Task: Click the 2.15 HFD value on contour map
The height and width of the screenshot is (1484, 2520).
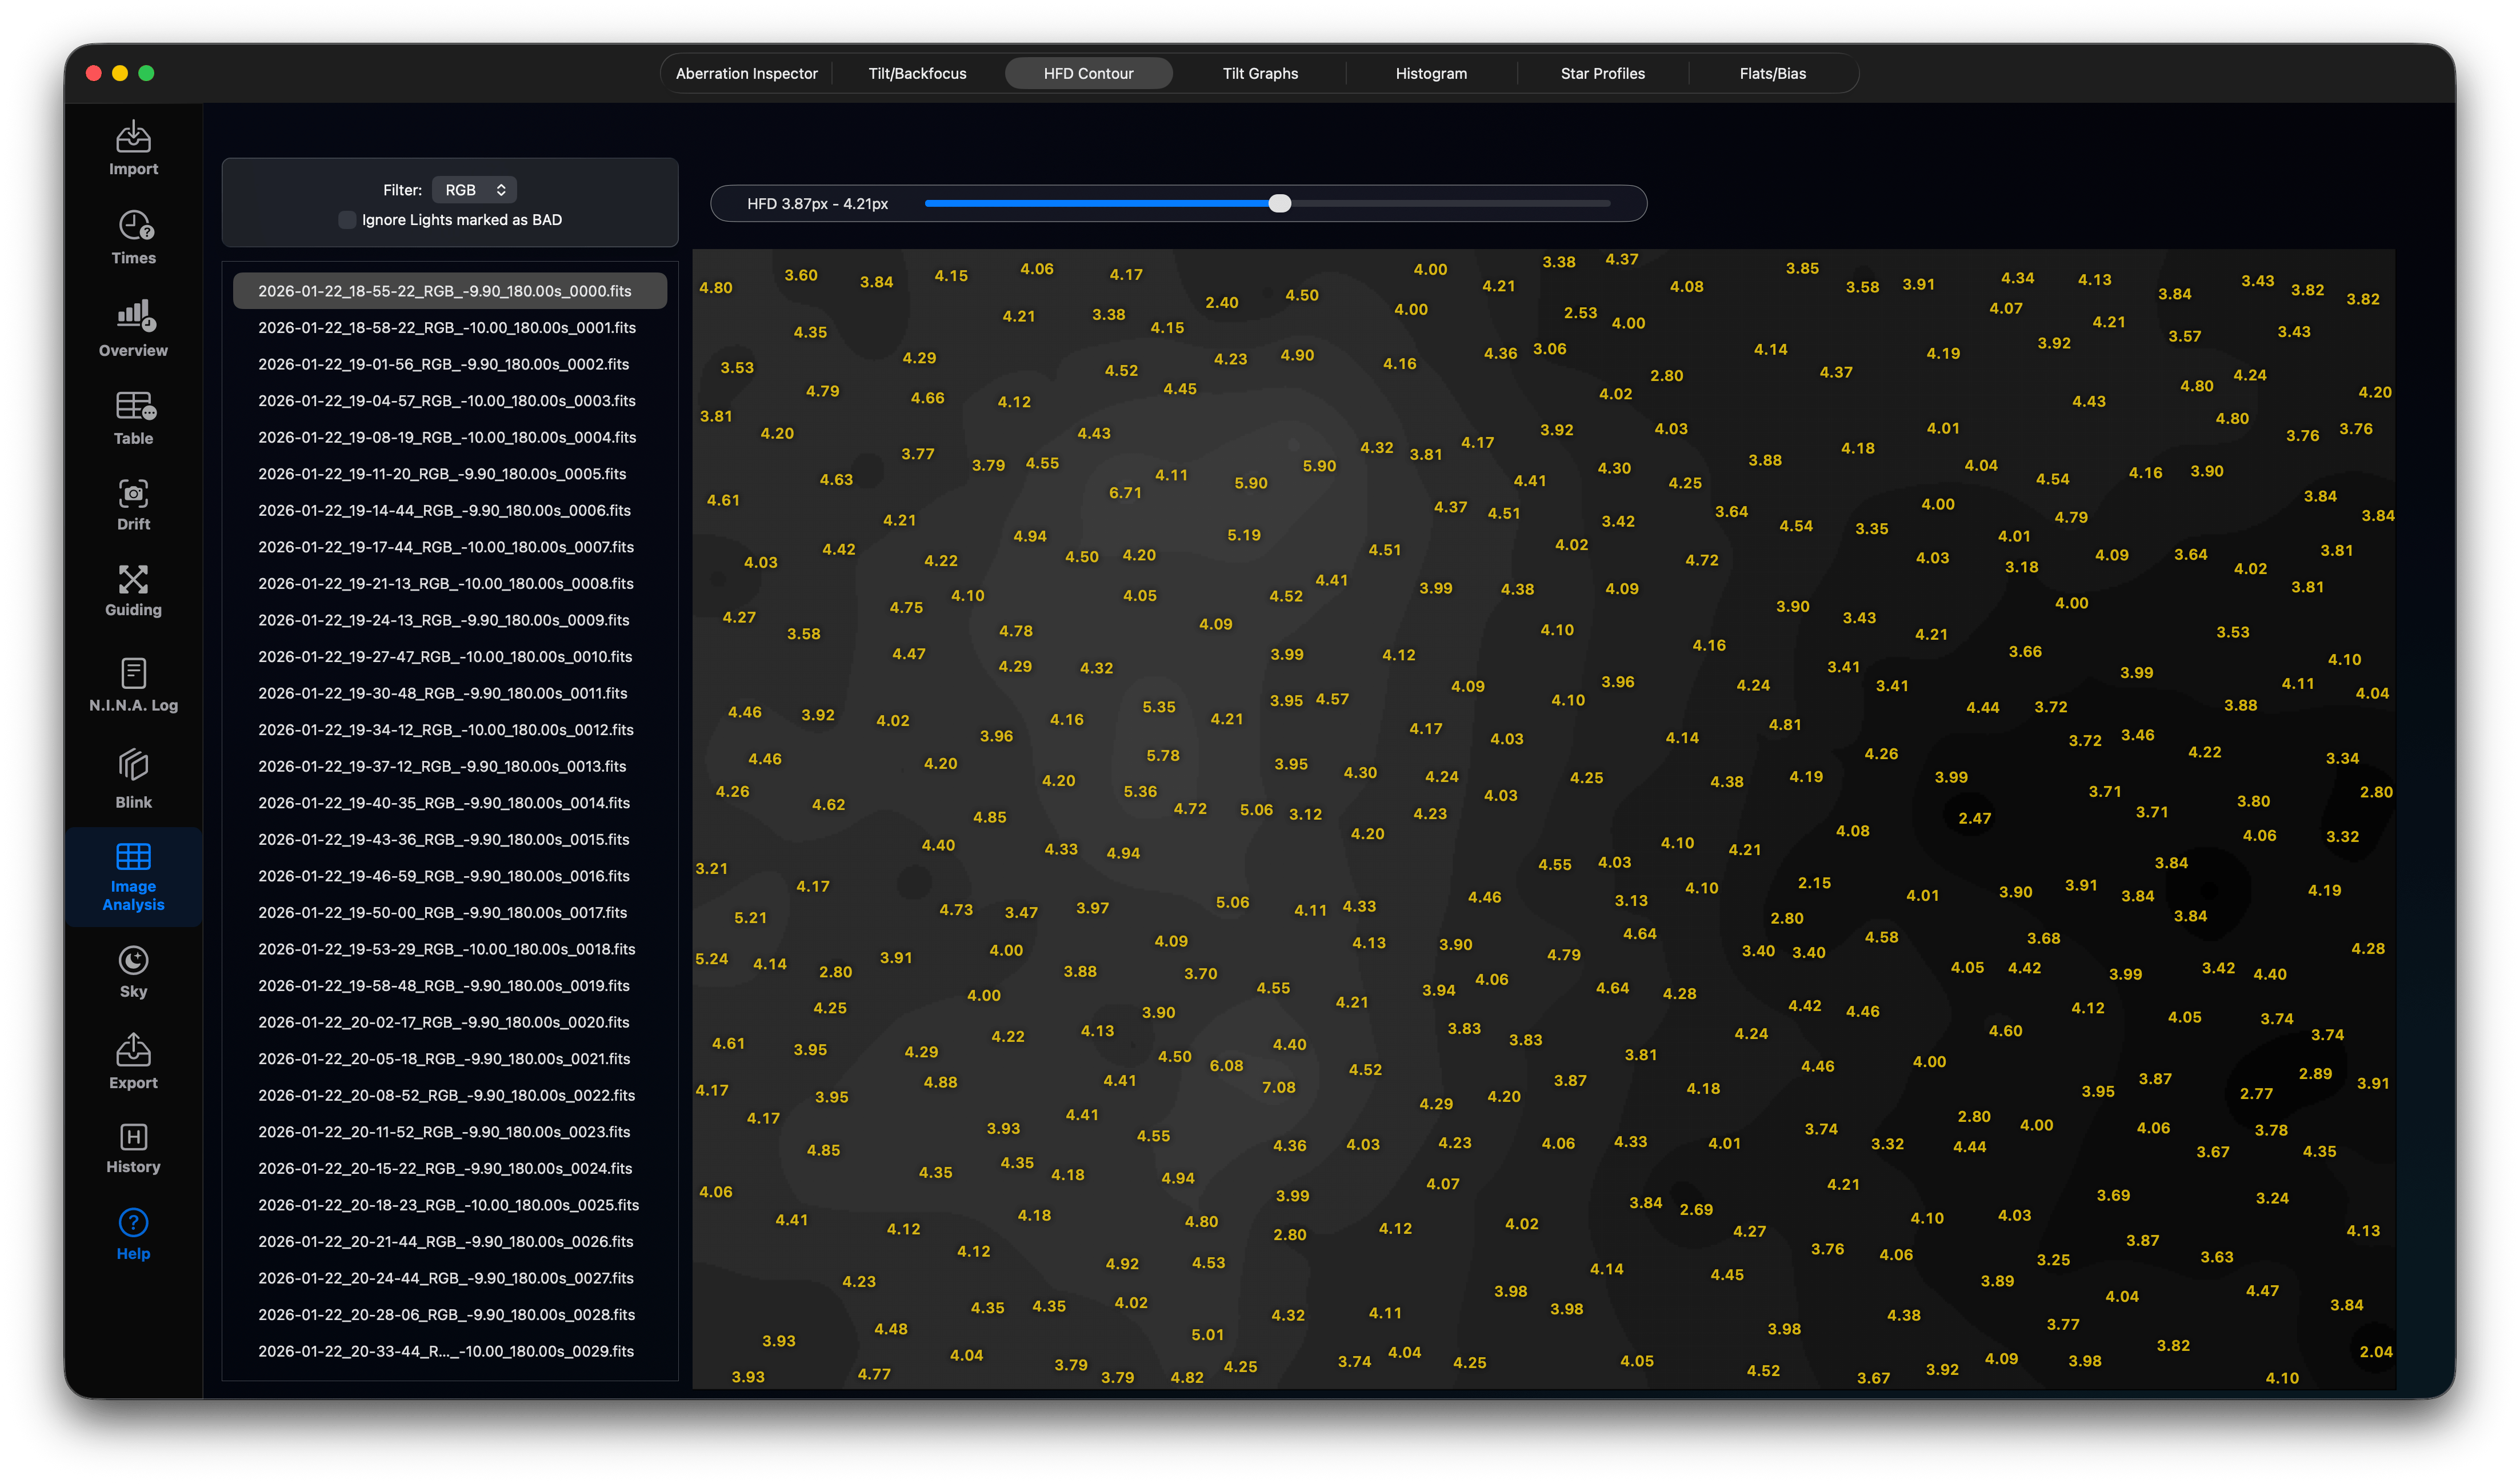Action: [x=1815, y=883]
